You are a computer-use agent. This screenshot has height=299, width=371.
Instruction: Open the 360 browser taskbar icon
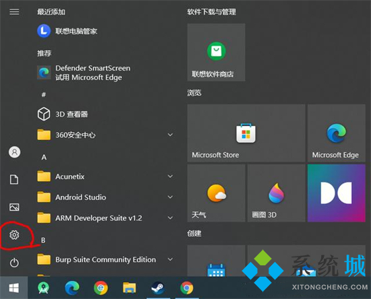point(101,288)
